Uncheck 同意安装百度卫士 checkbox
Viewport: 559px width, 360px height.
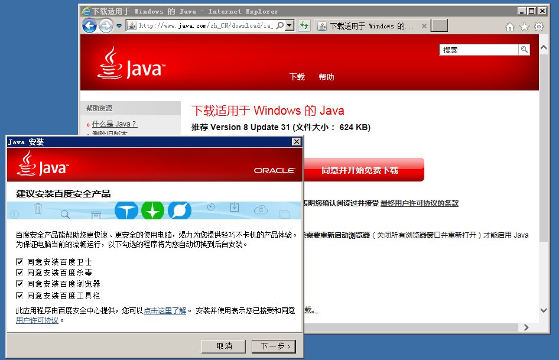19,262
